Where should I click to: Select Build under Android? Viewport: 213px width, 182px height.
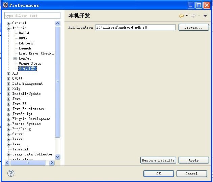pyautogui.click(x=24, y=33)
